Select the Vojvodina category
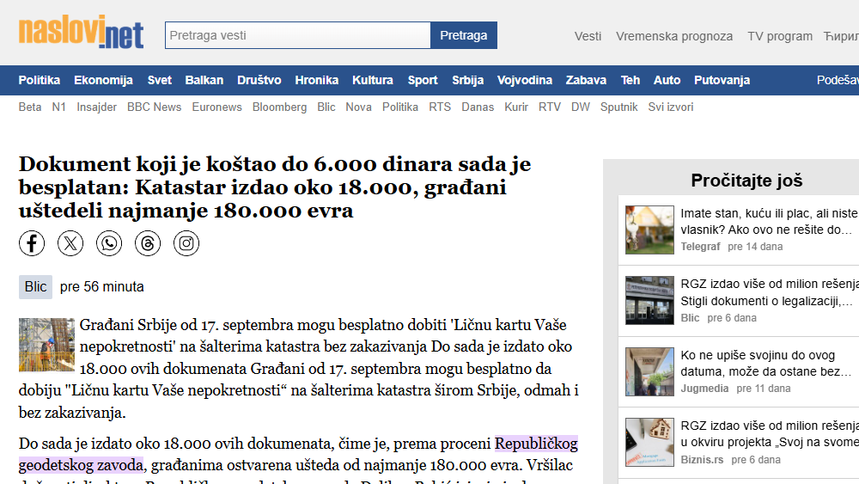 point(525,80)
